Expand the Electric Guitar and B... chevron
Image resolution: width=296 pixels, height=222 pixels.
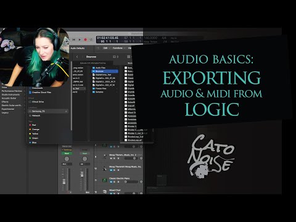click(25, 105)
